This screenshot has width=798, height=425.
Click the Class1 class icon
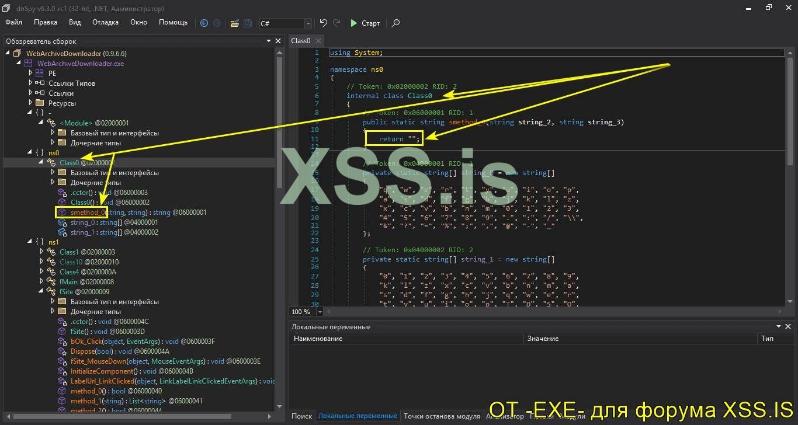tap(51, 252)
